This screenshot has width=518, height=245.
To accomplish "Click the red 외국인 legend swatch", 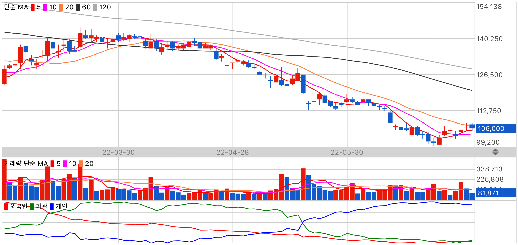I will click(6, 207).
